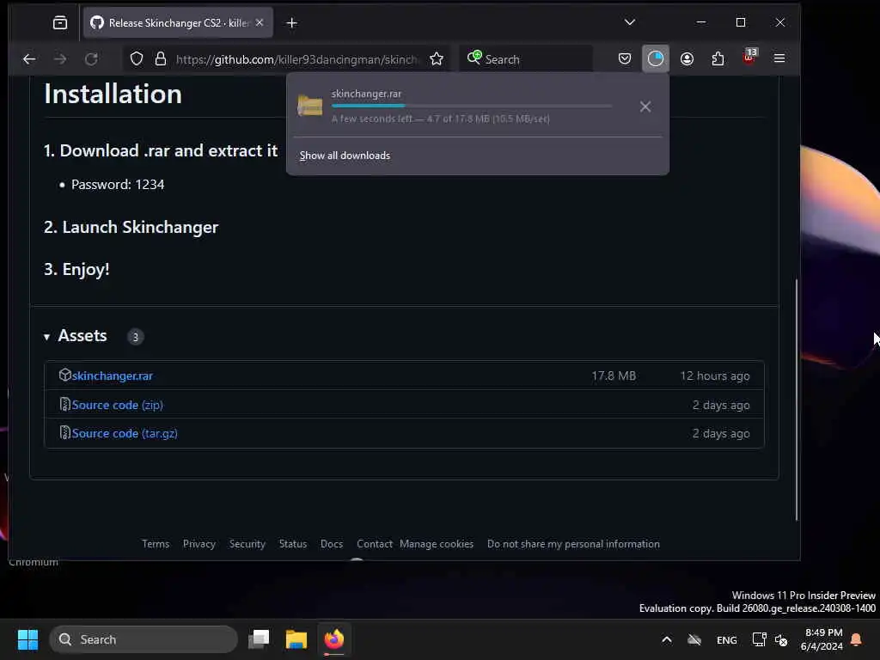This screenshot has height=660, width=880.
Task: Click the Assets count badge 3
Action: click(135, 337)
